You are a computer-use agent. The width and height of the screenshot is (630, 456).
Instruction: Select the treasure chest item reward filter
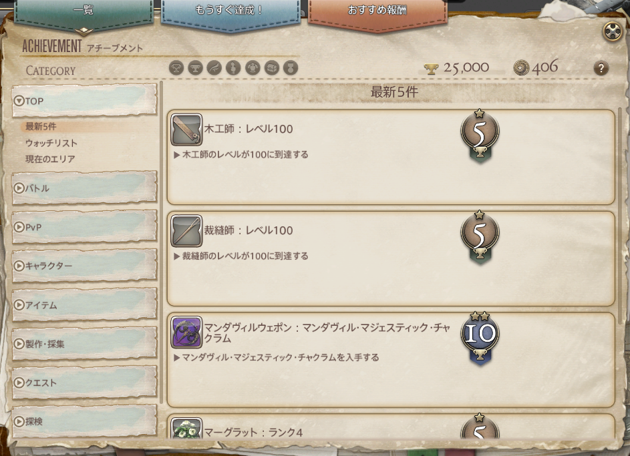(272, 68)
